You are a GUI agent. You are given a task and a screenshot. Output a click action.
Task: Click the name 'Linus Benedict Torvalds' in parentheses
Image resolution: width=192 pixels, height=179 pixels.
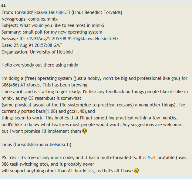coord(97,12)
